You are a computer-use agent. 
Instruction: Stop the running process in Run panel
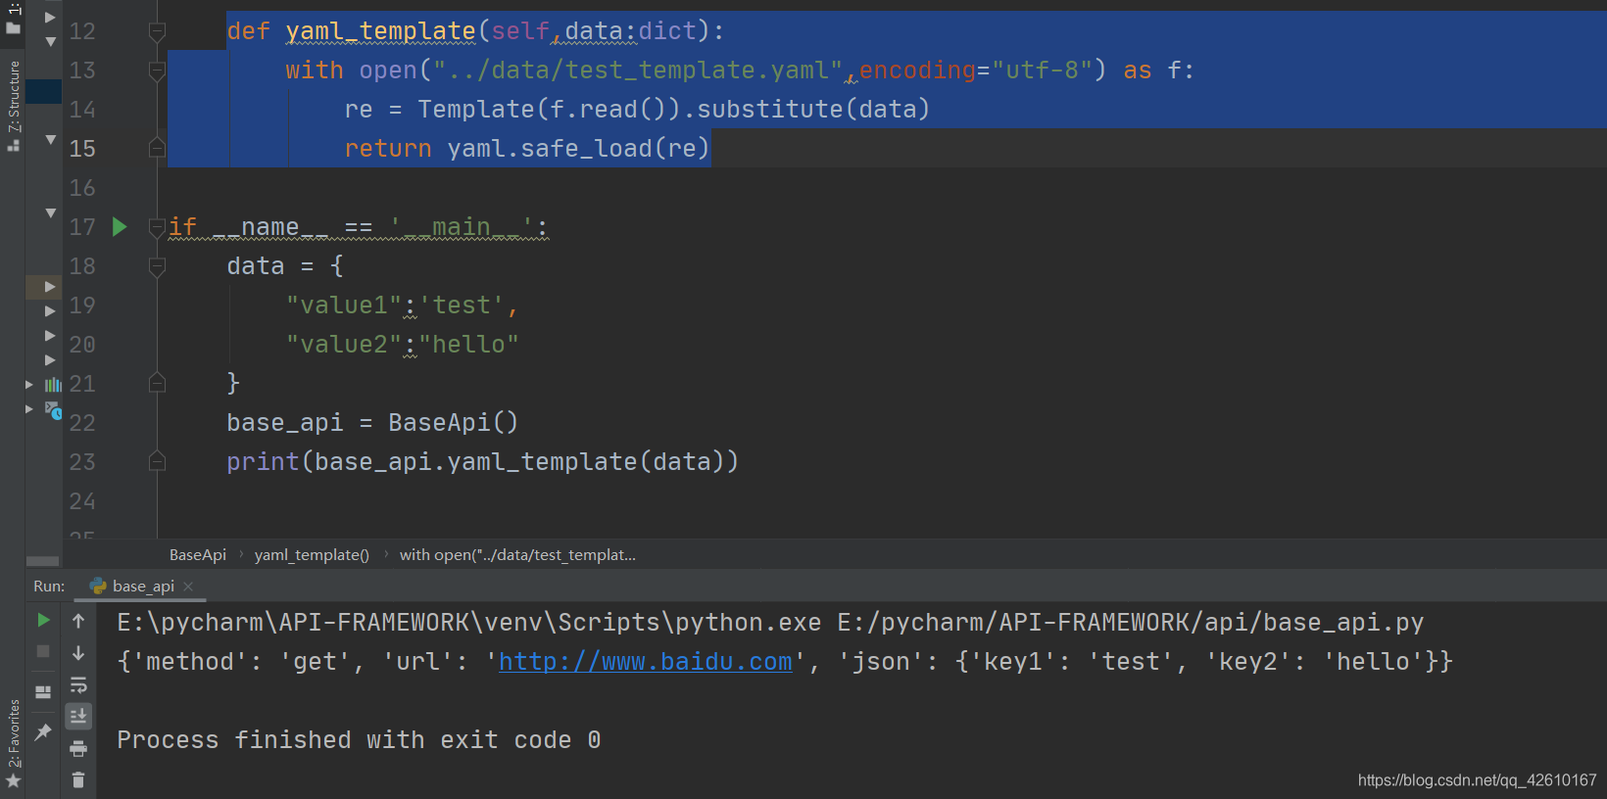(x=43, y=651)
